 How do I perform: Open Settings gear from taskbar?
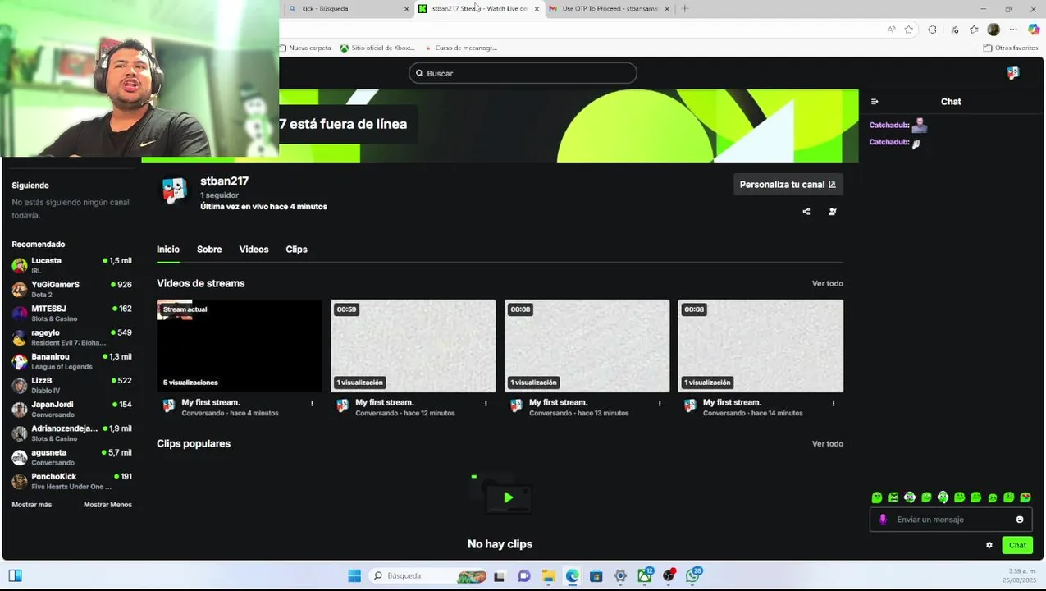[x=620, y=576]
